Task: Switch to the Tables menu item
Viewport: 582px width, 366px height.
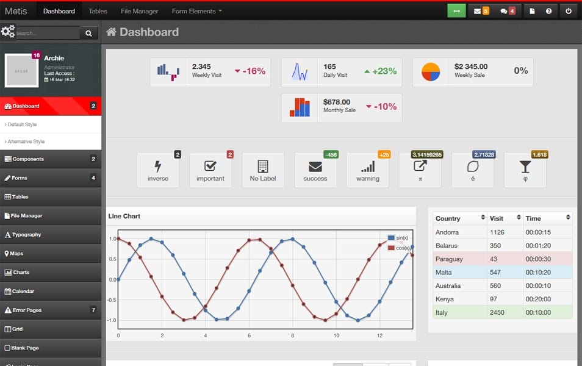Action: click(x=98, y=10)
